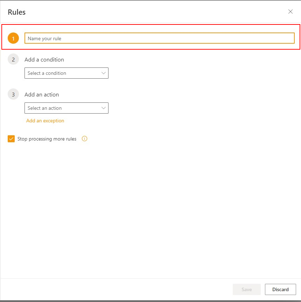Click the step 3 number badge

[x=13, y=94]
